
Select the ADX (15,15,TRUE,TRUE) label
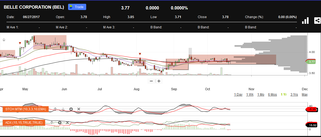click(24, 122)
